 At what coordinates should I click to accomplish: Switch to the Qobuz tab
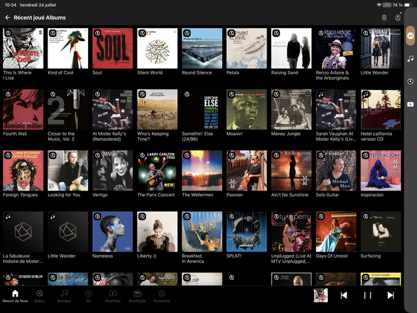(x=40, y=296)
